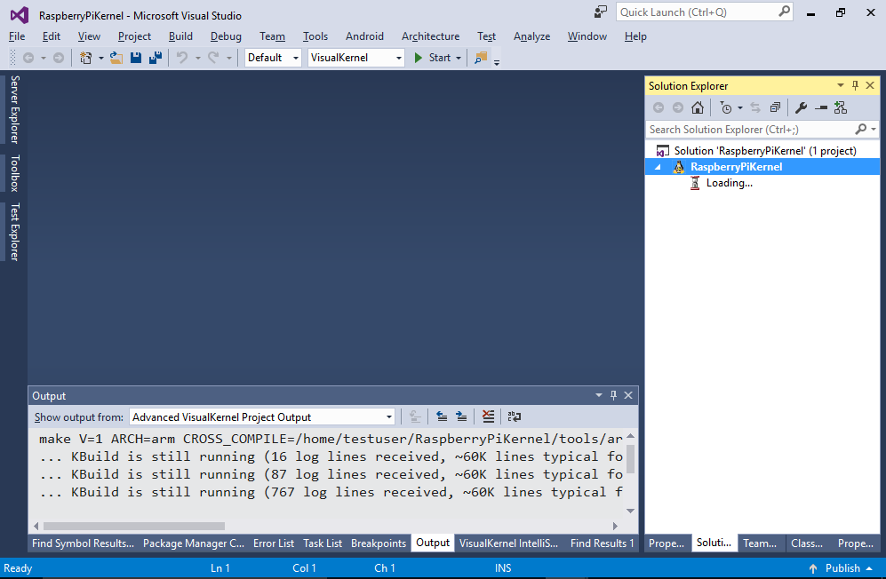Go to Previous Message in Output

coord(442,416)
